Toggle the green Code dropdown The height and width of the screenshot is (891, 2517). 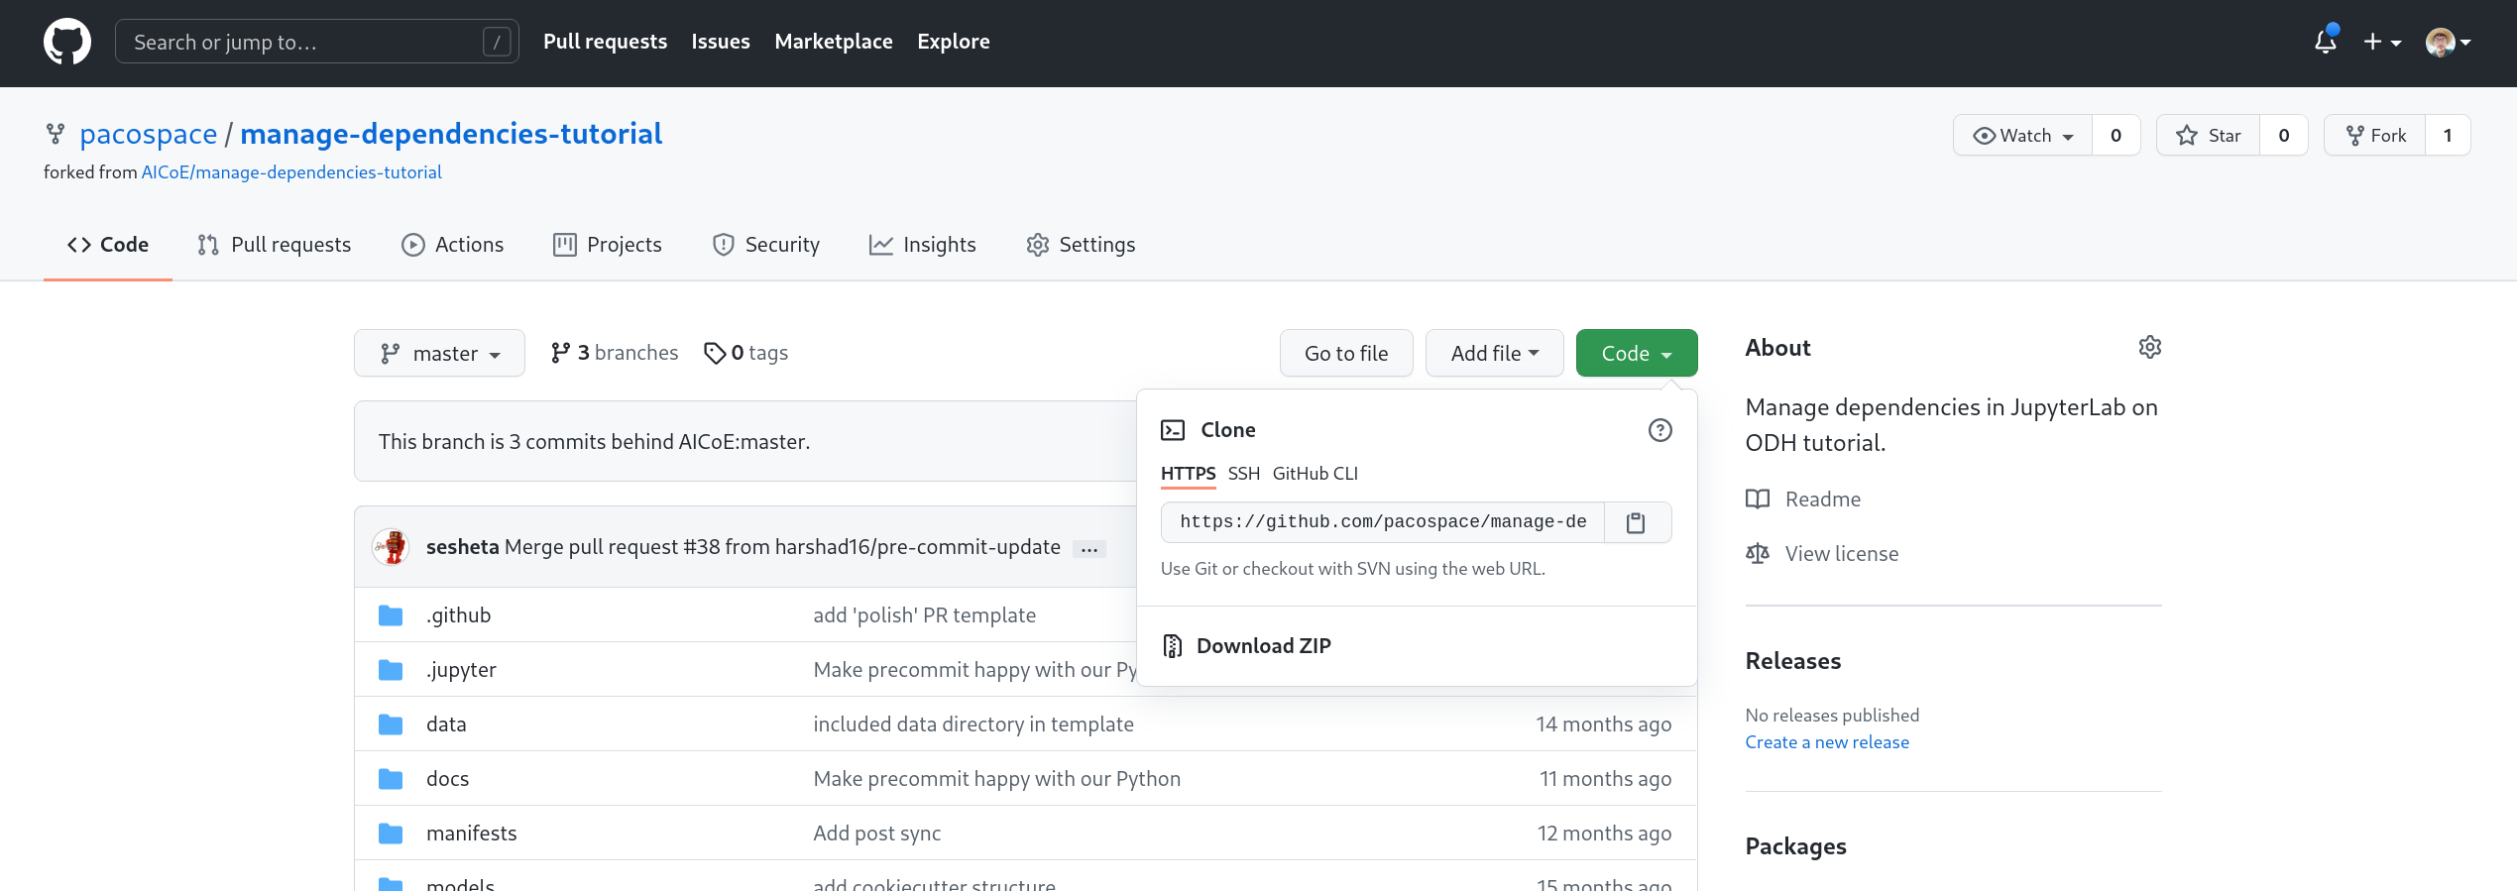[x=1637, y=354]
